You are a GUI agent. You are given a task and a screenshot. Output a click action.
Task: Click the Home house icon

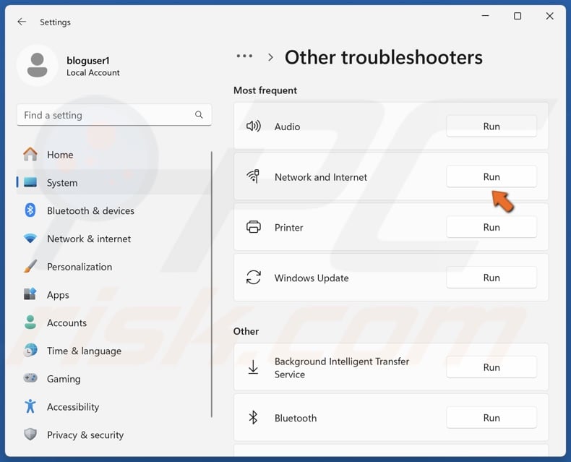coord(30,154)
